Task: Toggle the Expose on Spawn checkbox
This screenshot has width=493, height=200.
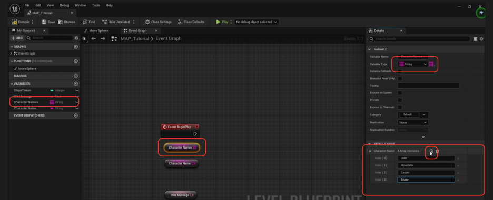Action: (x=400, y=93)
